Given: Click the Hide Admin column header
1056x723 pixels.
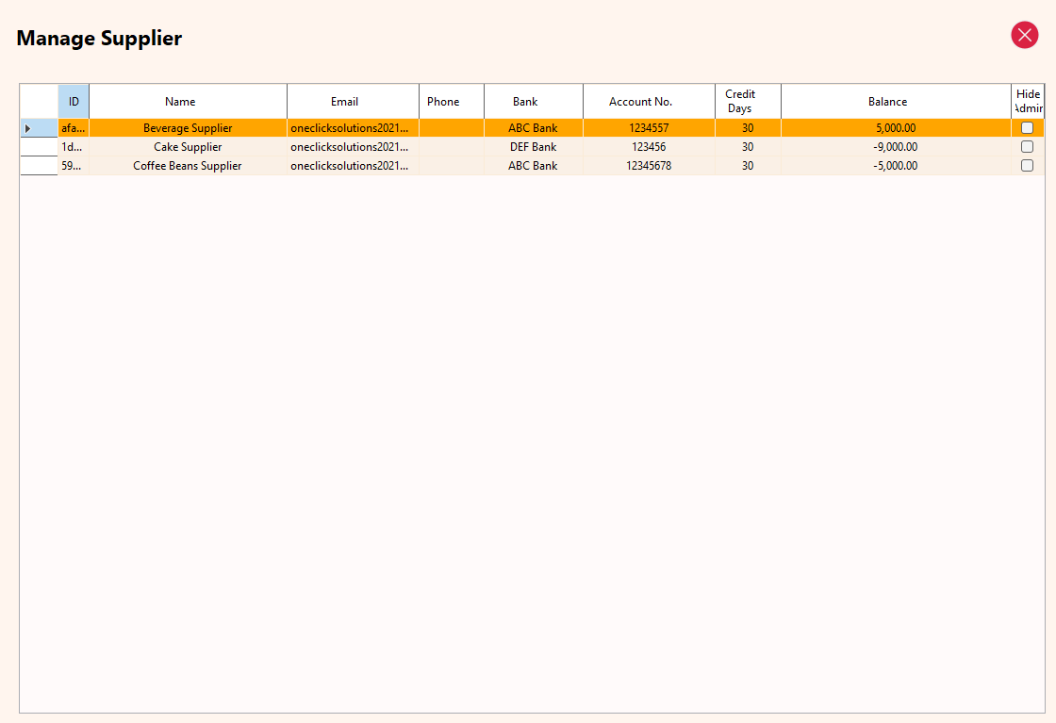Looking at the screenshot, I should pyautogui.click(x=1028, y=102).
